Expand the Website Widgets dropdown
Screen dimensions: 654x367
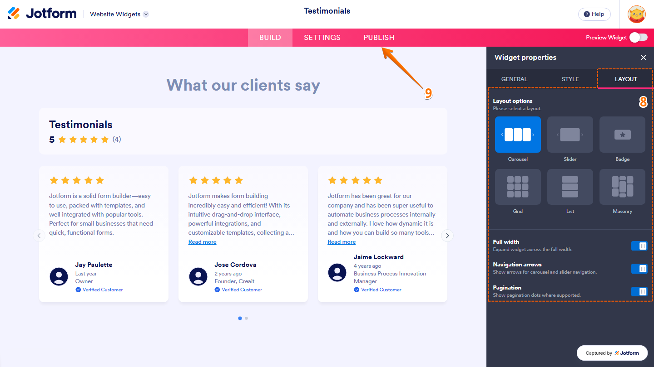(x=119, y=14)
